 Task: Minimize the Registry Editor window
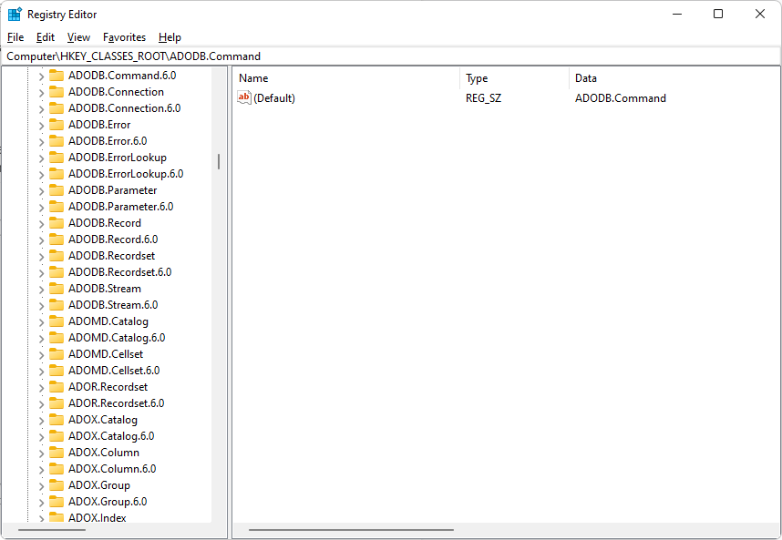[677, 14]
